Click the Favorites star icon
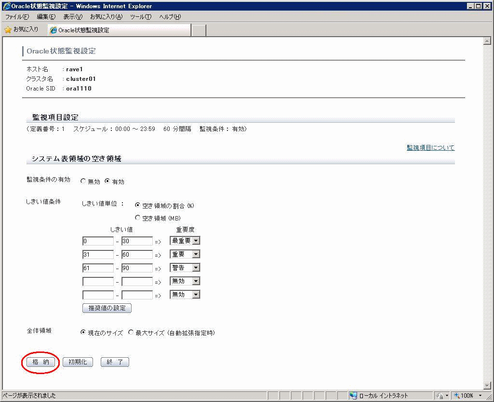 coord(8,29)
